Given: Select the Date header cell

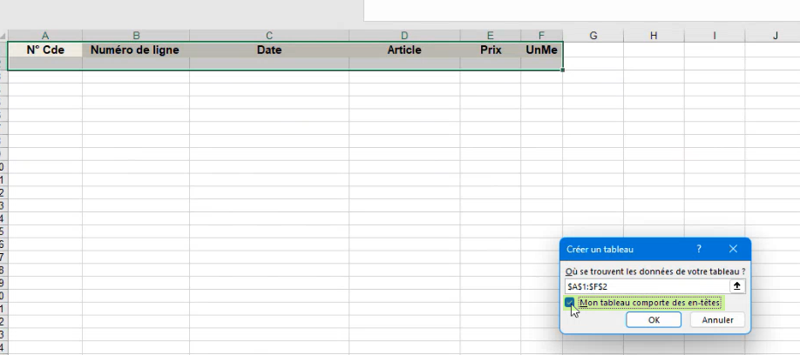Looking at the screenshot, I should (x=269, y=50).
